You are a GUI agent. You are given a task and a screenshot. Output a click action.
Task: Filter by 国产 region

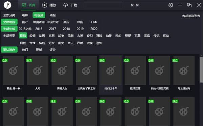[x=25, y=22]
